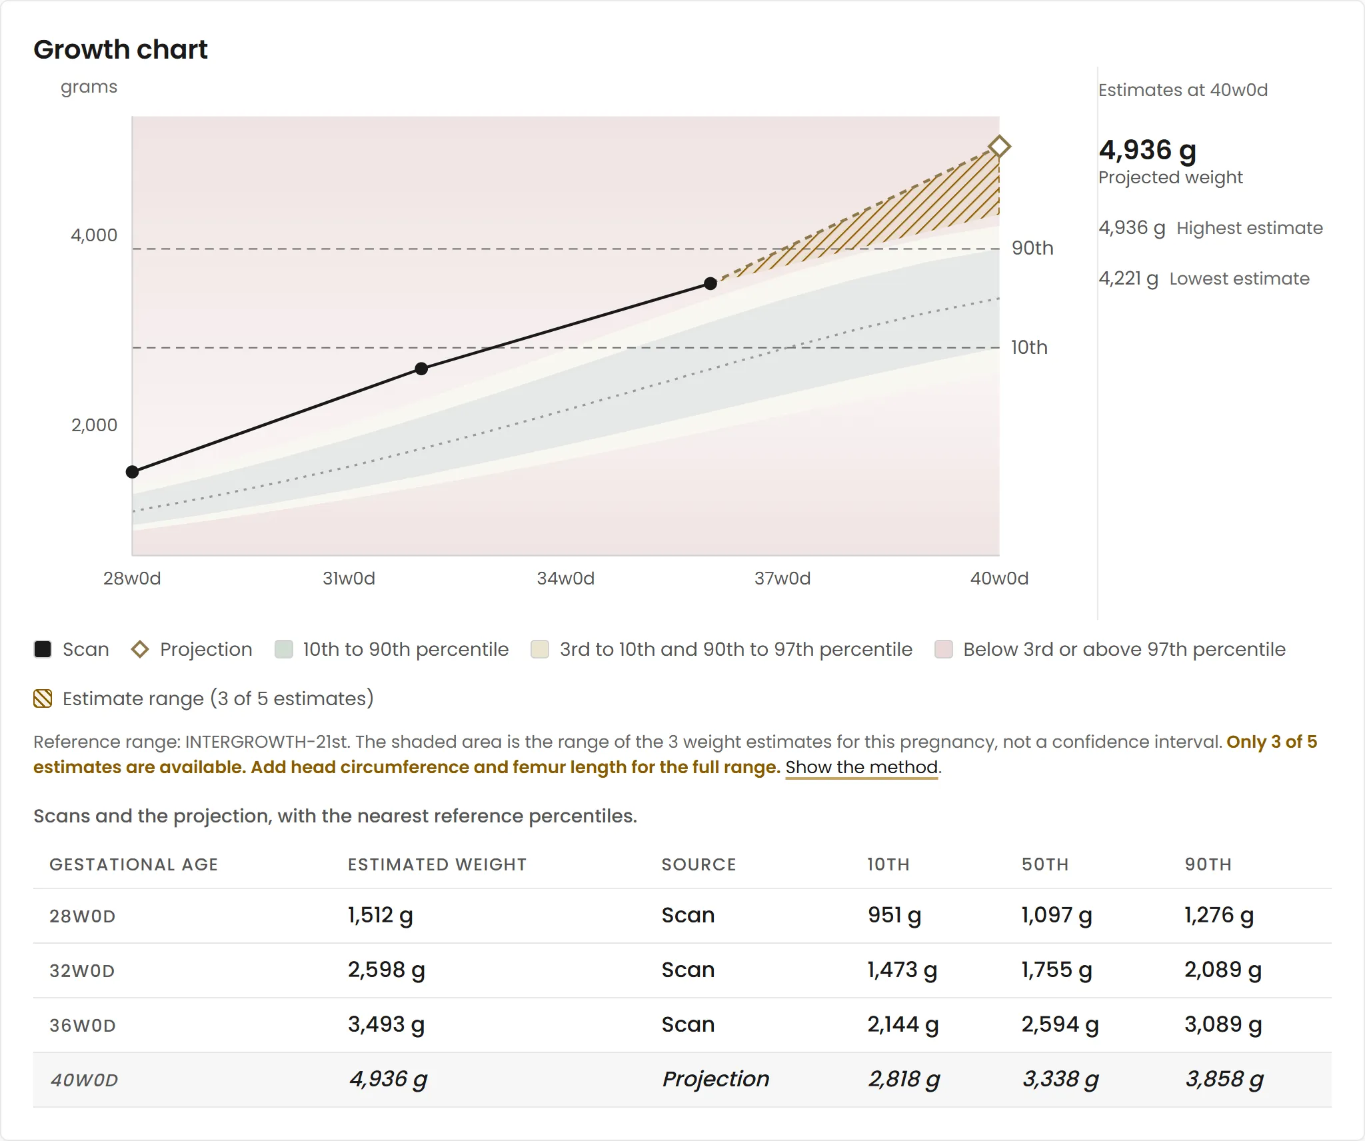This screenshot has height=1141, width=1365.
Task: Click the italic 4,936 g table cell
Action: [x=389, y=1079]
